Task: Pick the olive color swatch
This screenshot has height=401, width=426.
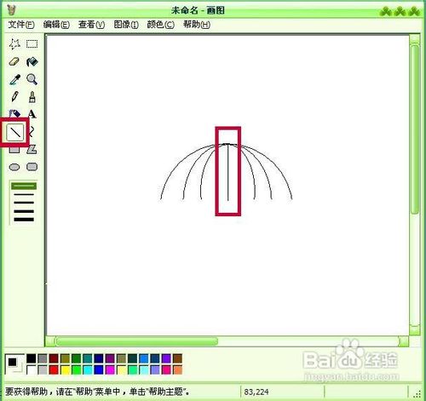Action: 65,358
